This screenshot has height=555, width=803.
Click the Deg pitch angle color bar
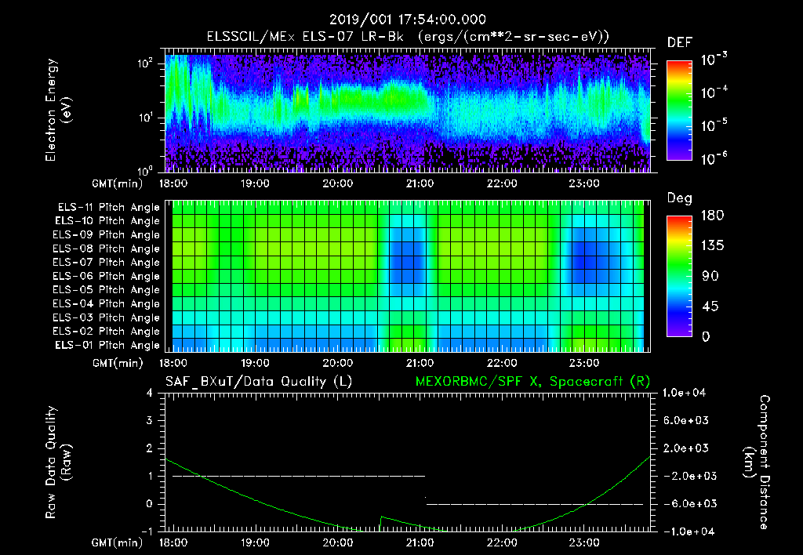pos(679,276)
